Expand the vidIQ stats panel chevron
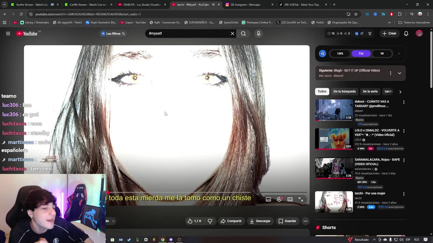The height and width of the screenshot is (243, 433). [399, 53]
